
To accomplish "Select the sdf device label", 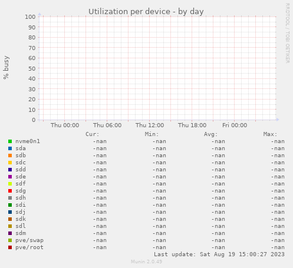I will click(21, 184).
